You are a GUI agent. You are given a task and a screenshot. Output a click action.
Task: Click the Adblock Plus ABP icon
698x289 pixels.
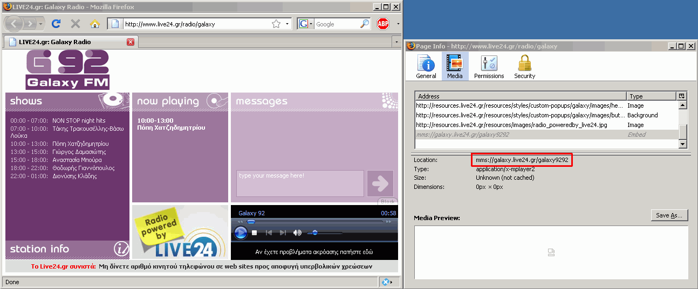[x=383, y=24]
